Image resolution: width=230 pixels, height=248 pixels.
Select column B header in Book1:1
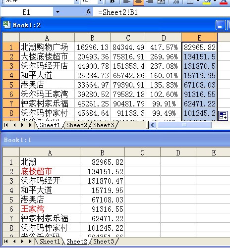tap(102, 152)
